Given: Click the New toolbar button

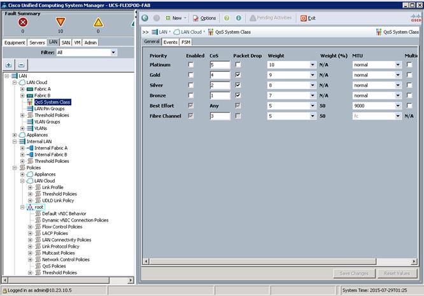Looking at the screenshot, I should click(176, 18).
